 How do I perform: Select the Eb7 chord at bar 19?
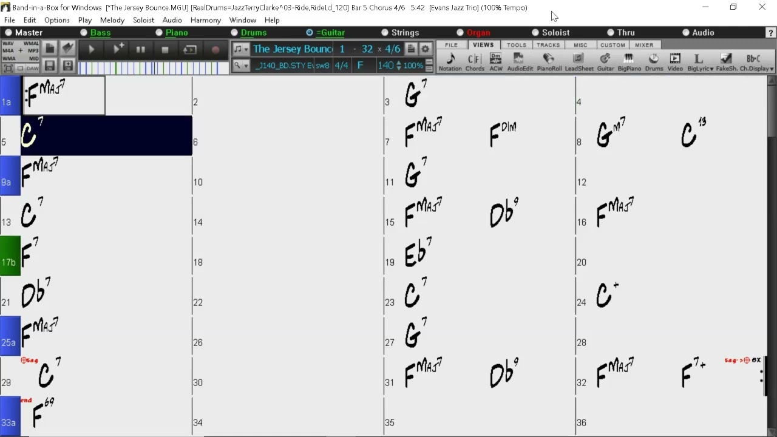point(418,252)
